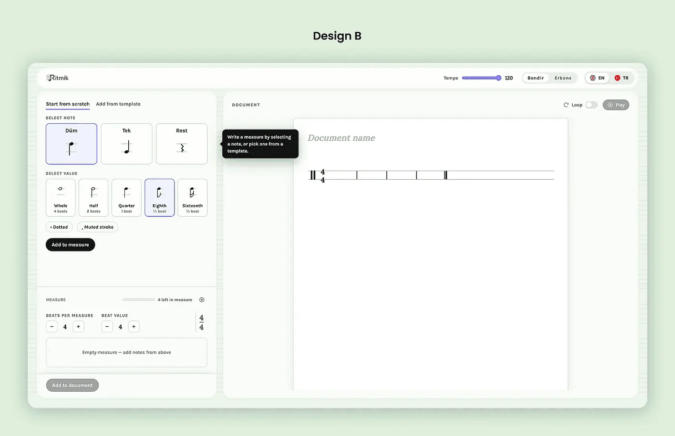Screen dimensions: 675x436
Task: Decrease the beat value
Action: pos(107,327)
